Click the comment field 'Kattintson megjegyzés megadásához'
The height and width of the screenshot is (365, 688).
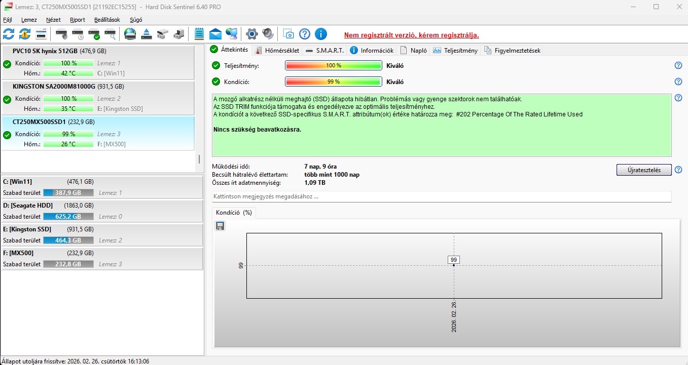[441, 196]
